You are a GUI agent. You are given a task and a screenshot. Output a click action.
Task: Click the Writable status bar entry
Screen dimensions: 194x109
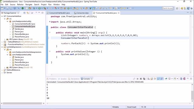[x=115, y=107]
